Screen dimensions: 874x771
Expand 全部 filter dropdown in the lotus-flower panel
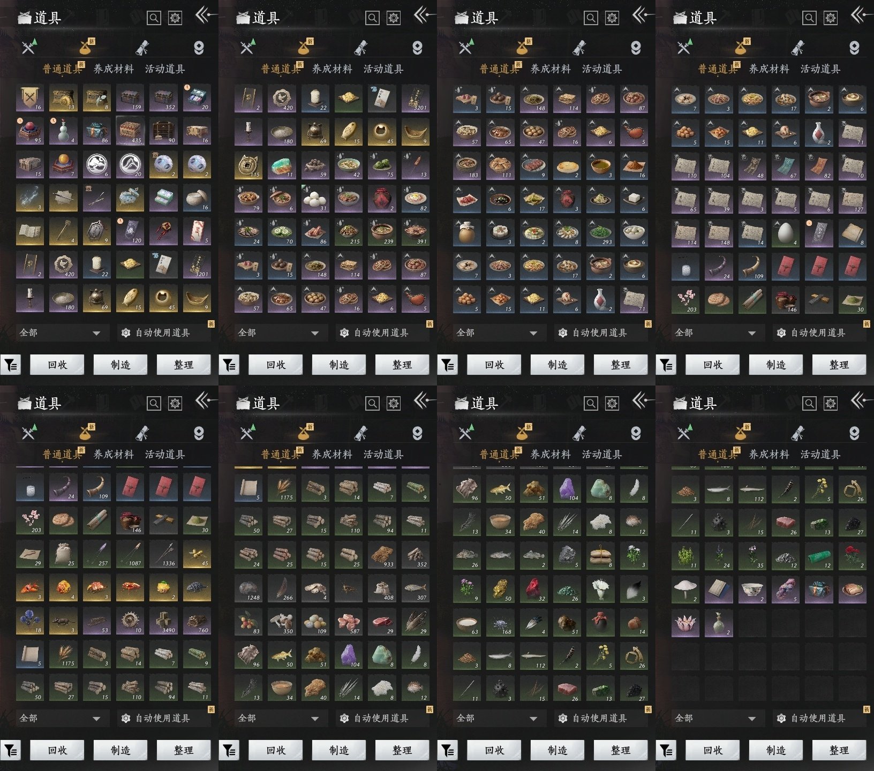(x=715, y=718)
